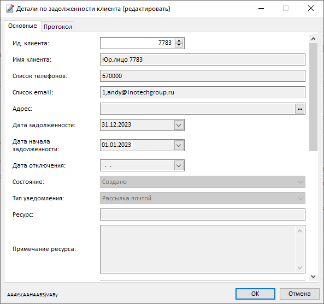Screen dimensions: 324x304
Task: Open the Тип уведомления dropdown arrow
Action: point(301,198)
